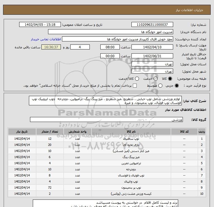Click the کد کالا column header
214x207 pixels.
pos(184,131)
